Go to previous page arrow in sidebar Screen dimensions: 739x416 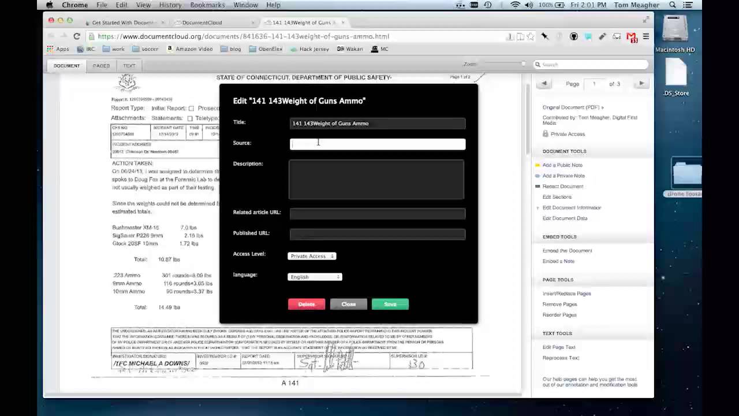click(544, 84)
